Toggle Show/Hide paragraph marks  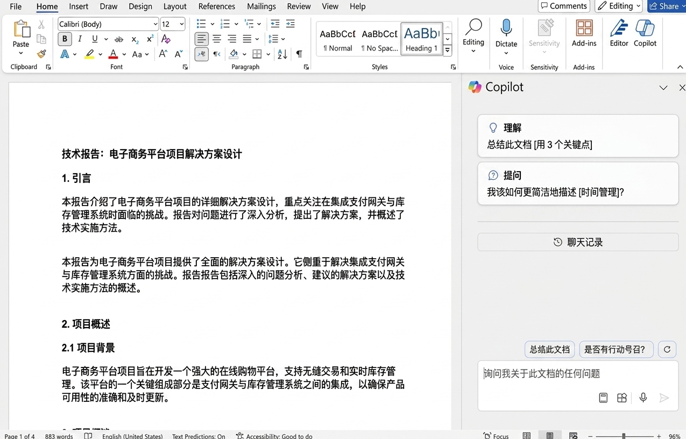coord(299,54)
